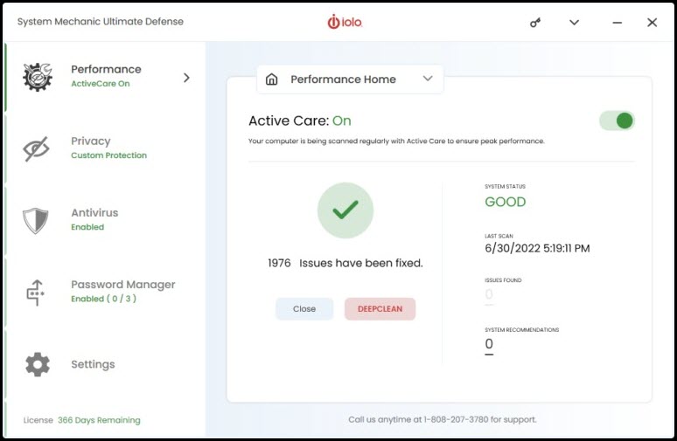Click the green checkmark status circle
The image size is (677, 441).
tap(345, 210)
